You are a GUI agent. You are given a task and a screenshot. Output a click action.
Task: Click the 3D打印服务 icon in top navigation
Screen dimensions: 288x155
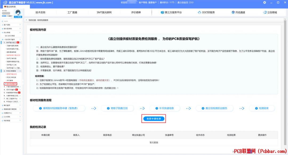(x=199, y=12)
